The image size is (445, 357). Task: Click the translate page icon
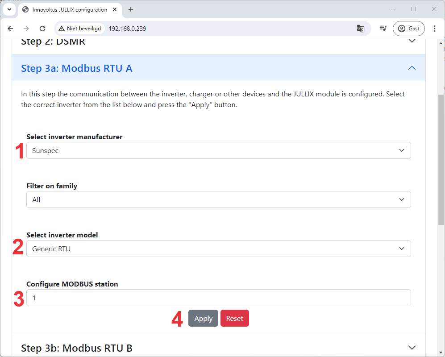tap(360, 29)
